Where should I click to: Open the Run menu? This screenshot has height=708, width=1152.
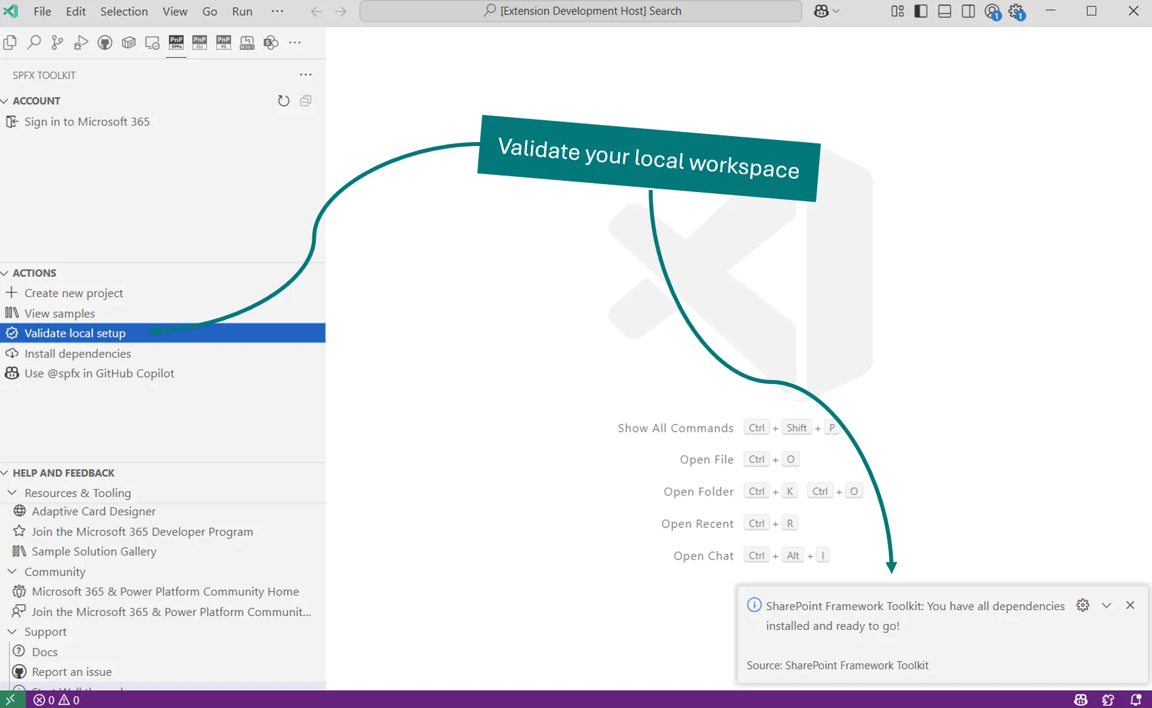pyautogui.click(x=242, y=11)
